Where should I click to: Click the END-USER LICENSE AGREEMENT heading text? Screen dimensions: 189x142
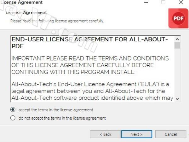(x=89, y=43)
